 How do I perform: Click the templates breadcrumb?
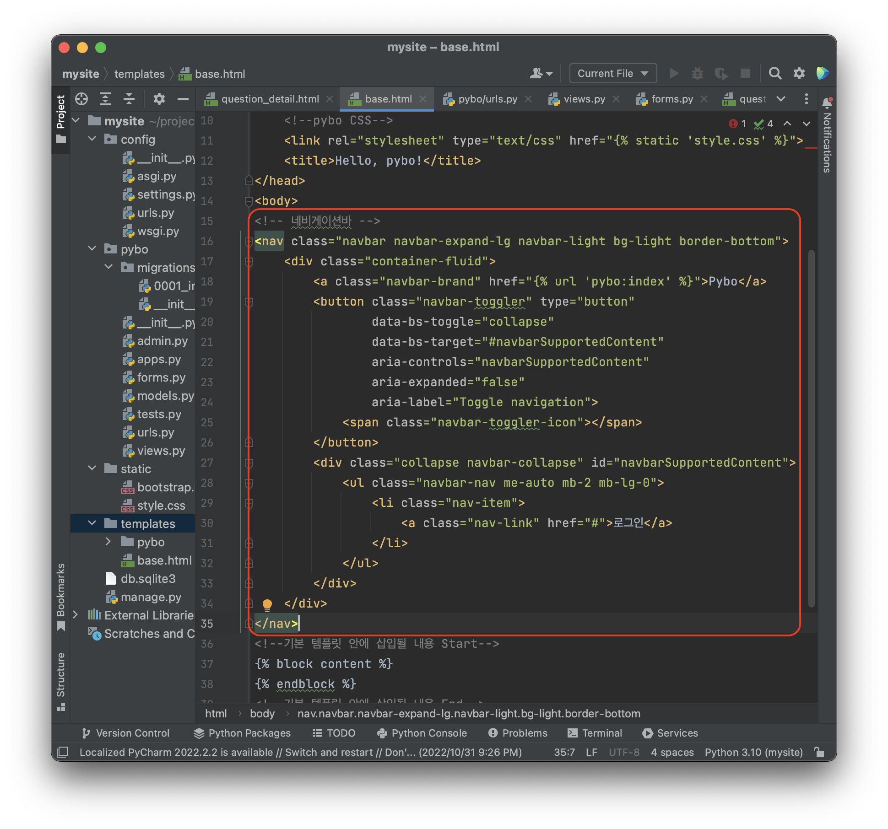139,74
